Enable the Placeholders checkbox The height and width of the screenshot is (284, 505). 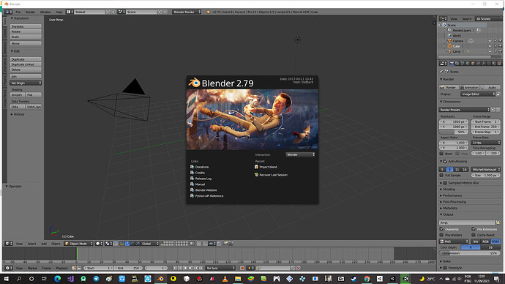click(442, 235)
